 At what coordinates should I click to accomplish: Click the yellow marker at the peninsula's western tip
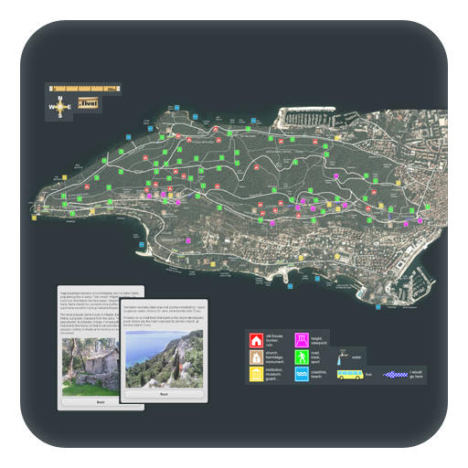click(34, 218)
